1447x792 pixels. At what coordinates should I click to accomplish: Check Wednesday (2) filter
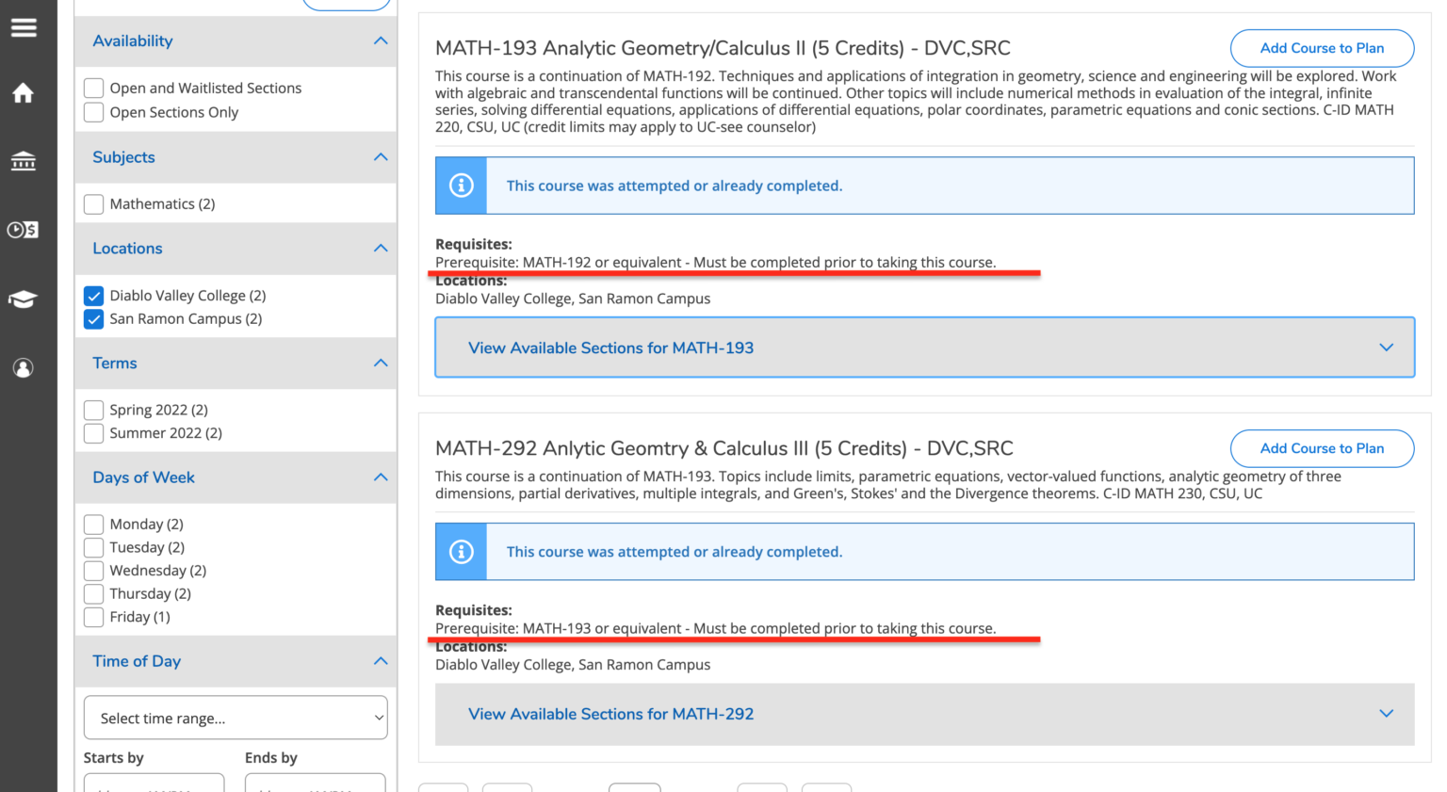click(93, 571)
